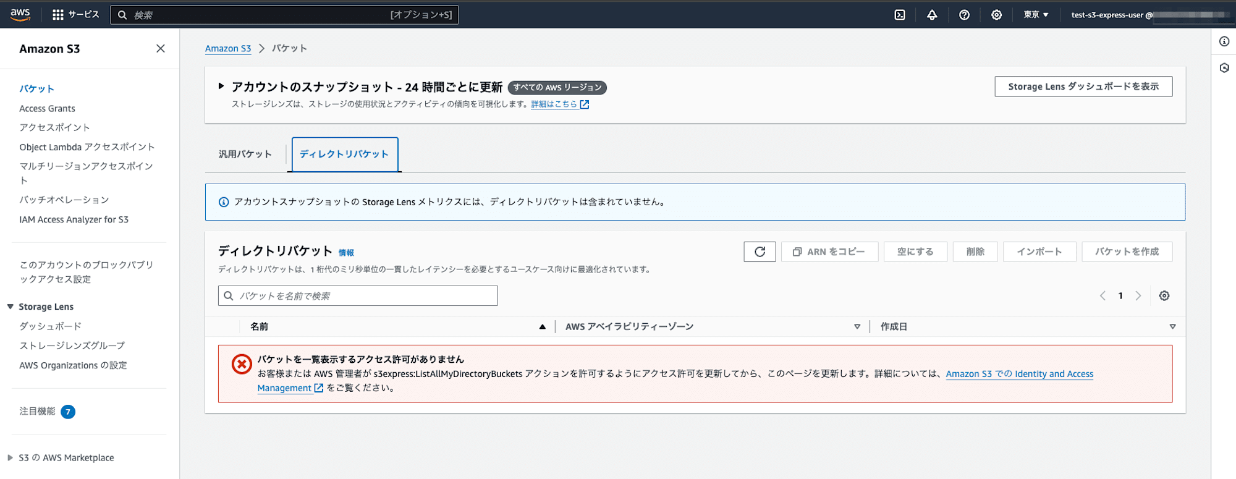Open ダッシュボード under Storage Lens

tap(50, 326)
